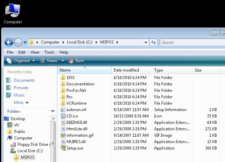The width and height of the screenshot is (225, 162).
Task: Select Computer in the address breadcrumb
Action: (50, 42)
